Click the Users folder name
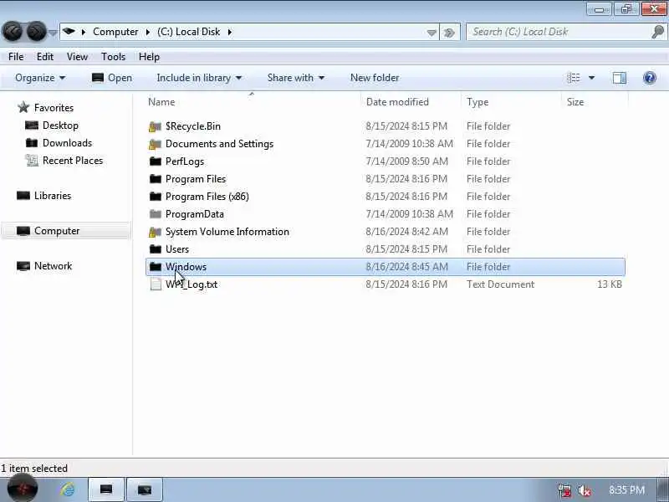Screen dimensions: 669x502 (177, 249)
